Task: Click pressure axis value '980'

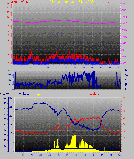Action: pos(124,63)
